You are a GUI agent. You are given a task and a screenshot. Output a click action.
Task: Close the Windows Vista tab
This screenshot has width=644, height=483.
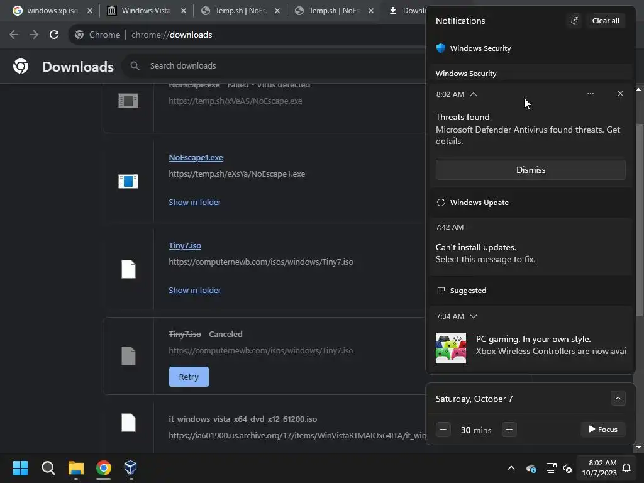point(184,11)
